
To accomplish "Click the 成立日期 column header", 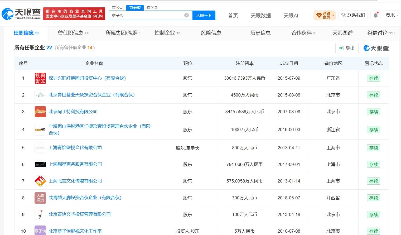I will tap(289, 63).
